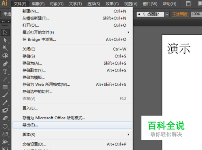Expand 最近打开的文件(F) submenu
Screen dimensions: 202x150
72,32
